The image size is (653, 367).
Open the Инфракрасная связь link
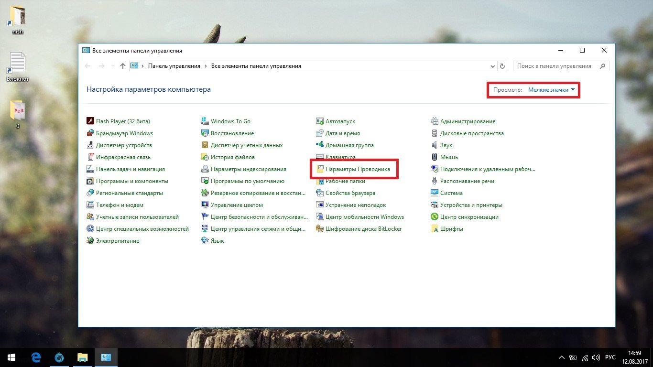(123, 157)
